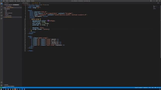This screenshot has width=161, height=90.
Task: Click the remote window indicator in status bar
Action: pos(1,87)
